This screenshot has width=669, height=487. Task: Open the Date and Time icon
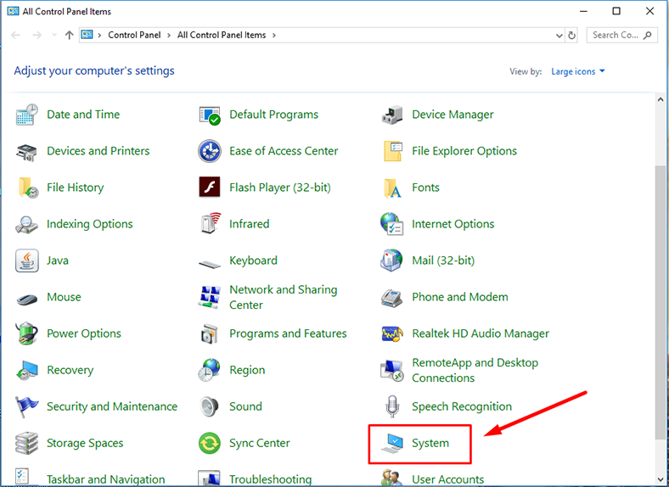(x=27, y=115)
